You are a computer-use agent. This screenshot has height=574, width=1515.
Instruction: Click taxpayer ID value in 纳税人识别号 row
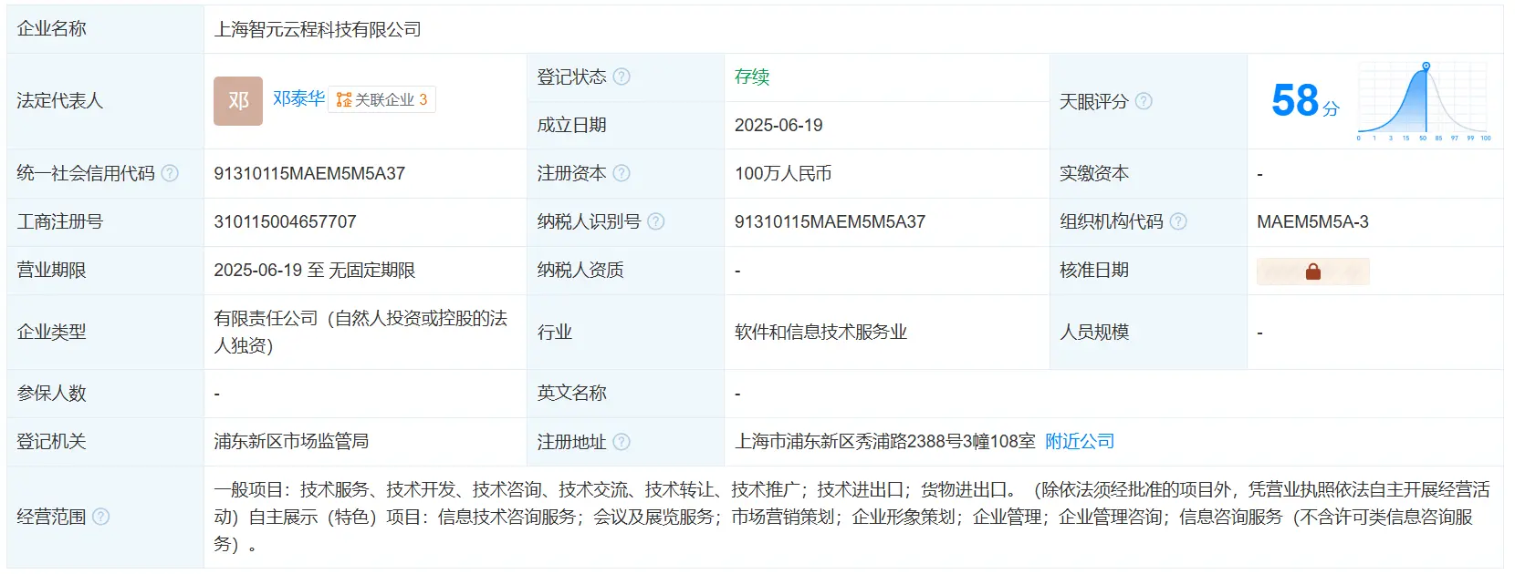tap(830, 221)
